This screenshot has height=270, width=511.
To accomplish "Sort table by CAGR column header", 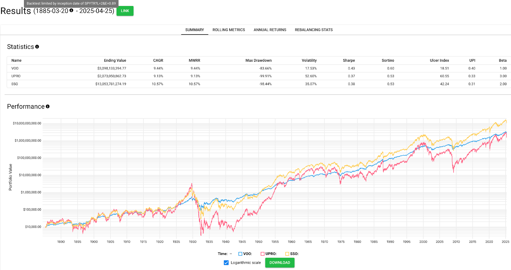I will pos(158,60).
